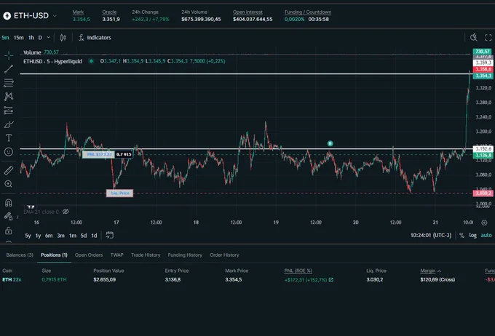Image resolution: width=495 pixels, height=336 pixels.
Task: Click the Funding / Countdown label
Action: [x=308, y=12]
